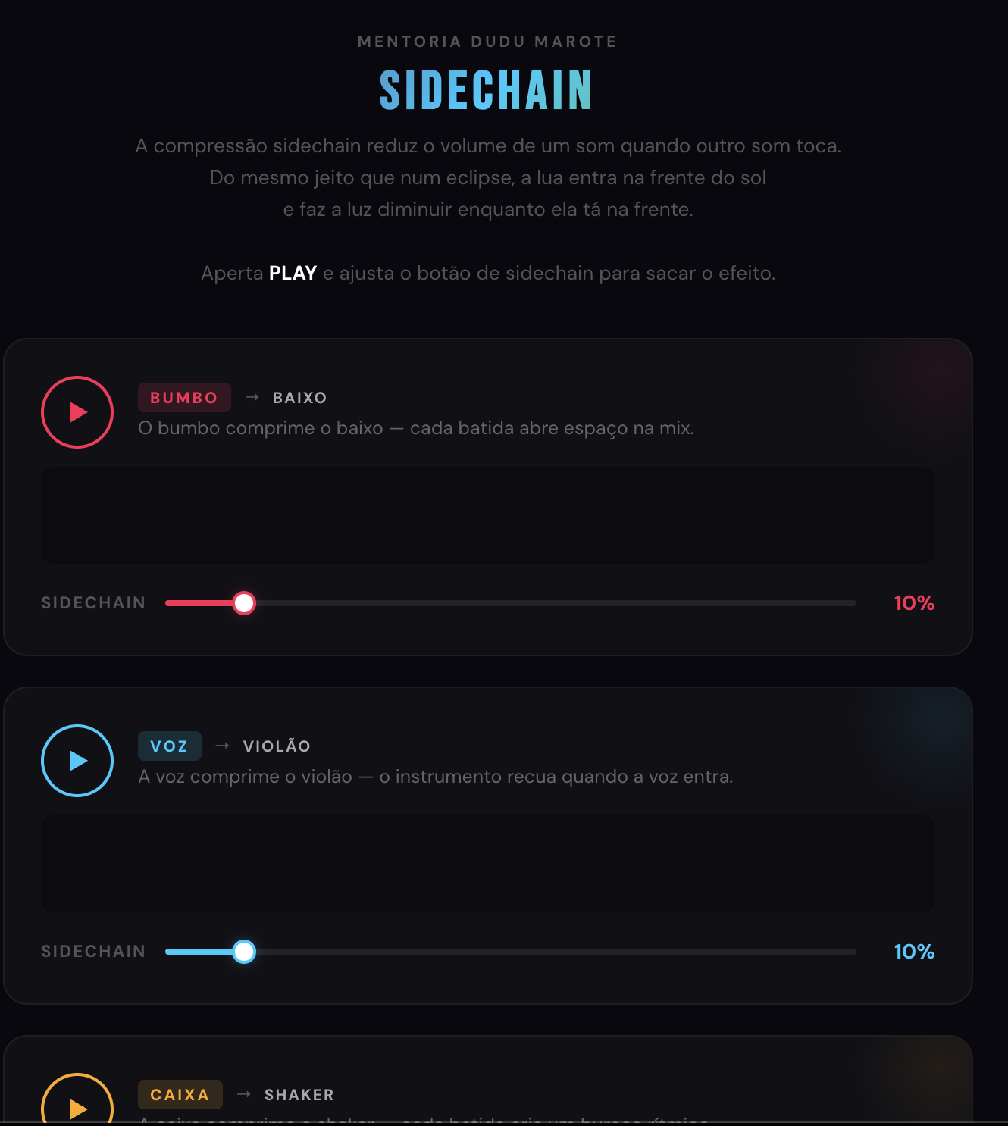Click the red circular play icon
The height and width of the screenshot is (1126, 1008).
tap(77, 412)
